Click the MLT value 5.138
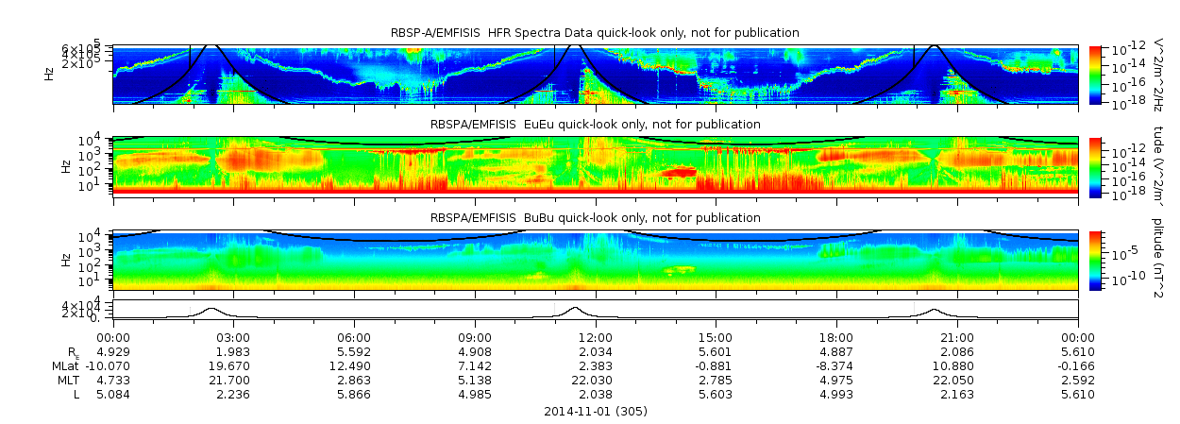 tap(475, 381)
